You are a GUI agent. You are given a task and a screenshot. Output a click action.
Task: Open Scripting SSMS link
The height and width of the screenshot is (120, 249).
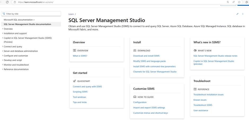pyautogui.click(x=80, y=92)
